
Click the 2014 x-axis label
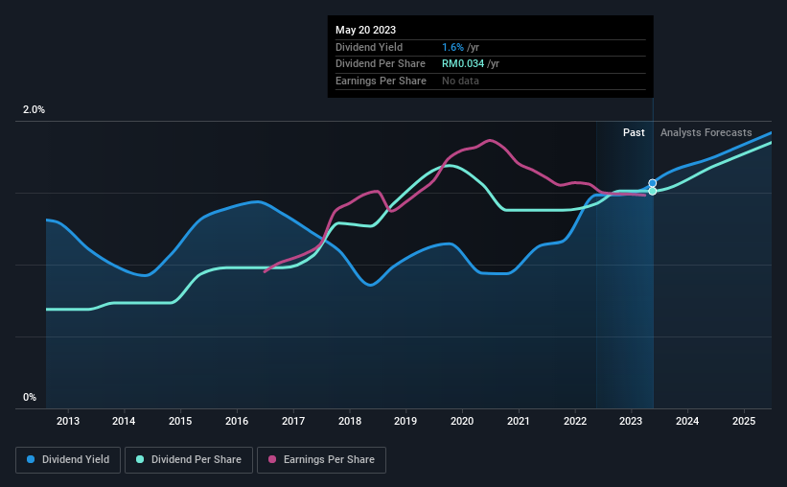tap(124, 421)
